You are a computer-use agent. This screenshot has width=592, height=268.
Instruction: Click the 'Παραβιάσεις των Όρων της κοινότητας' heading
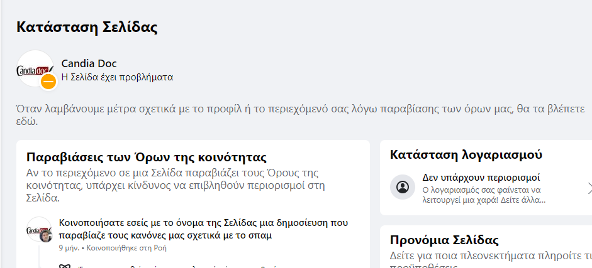[x=147, y=157]
